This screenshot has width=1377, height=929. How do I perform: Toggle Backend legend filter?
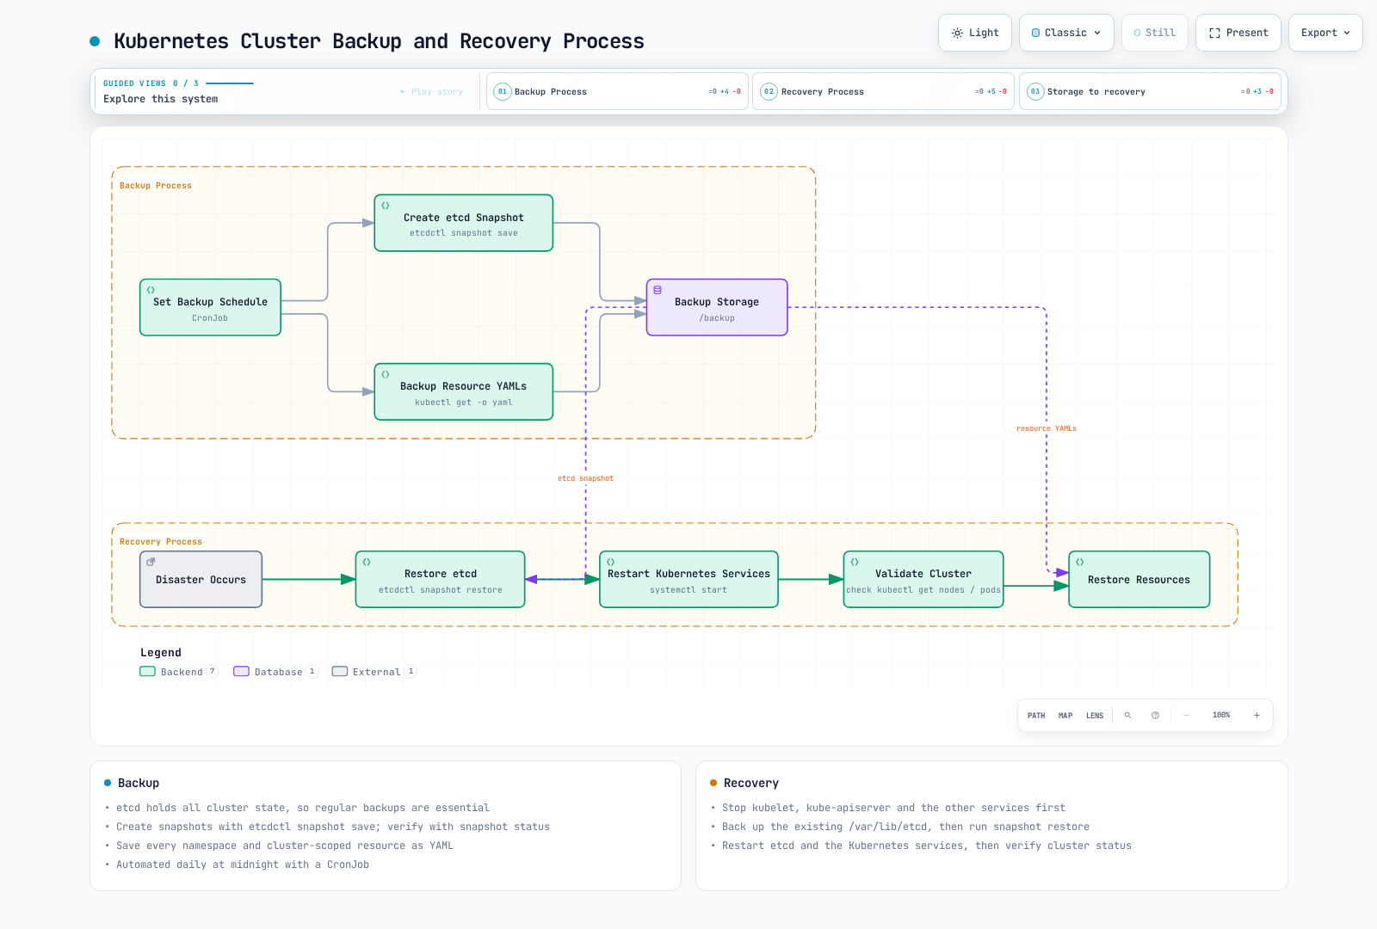pos(179,672)
